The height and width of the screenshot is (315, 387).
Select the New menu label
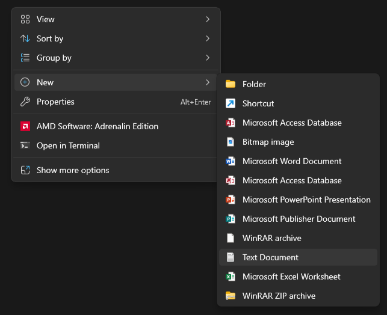click(45, 82)
